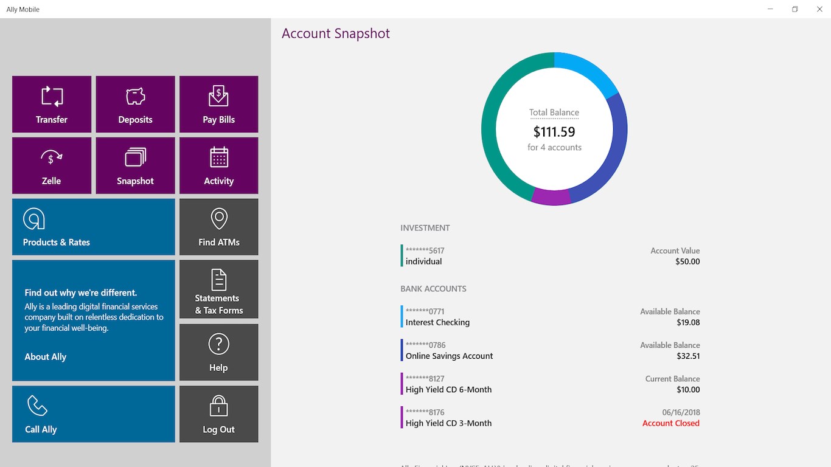The width and height of the screenshot is (831, 467).
Task: Open the High Yield CD 3-Month account
Action: coord(550,417)
